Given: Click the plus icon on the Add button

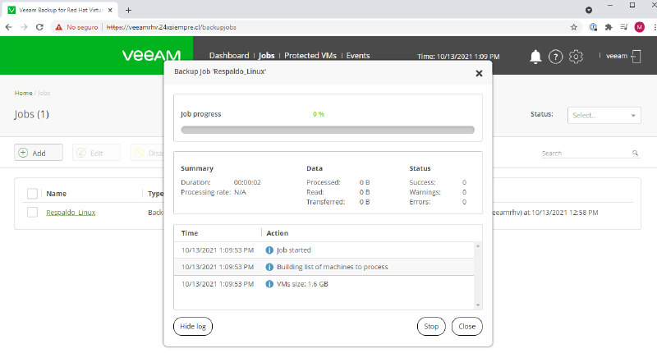Looking at the screenshot, I should click(23, 153).
